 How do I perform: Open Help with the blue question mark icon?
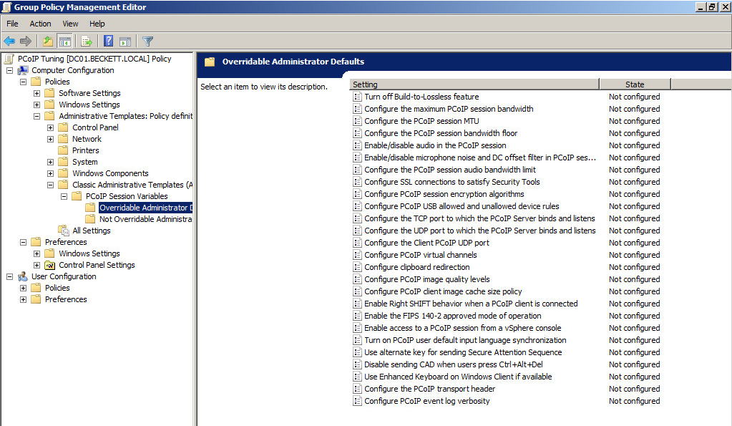pyautogui.click(x=109, y=42)
